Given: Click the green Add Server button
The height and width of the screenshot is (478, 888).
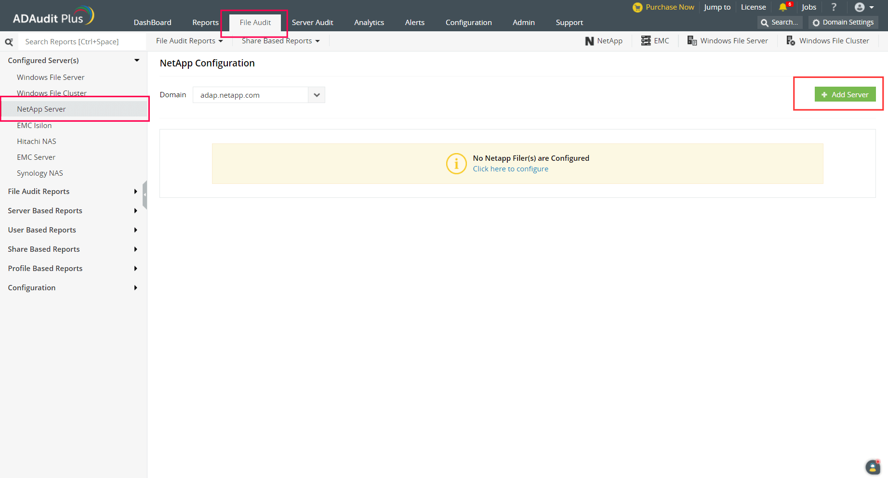Looking at the screenshot, I should (x=845, y=94).
